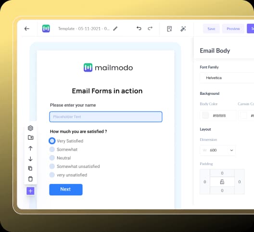Open the Helvetica font family dropdown
Image resolution: width=254 pixels, height=232 pixels.
click(227, 78)
